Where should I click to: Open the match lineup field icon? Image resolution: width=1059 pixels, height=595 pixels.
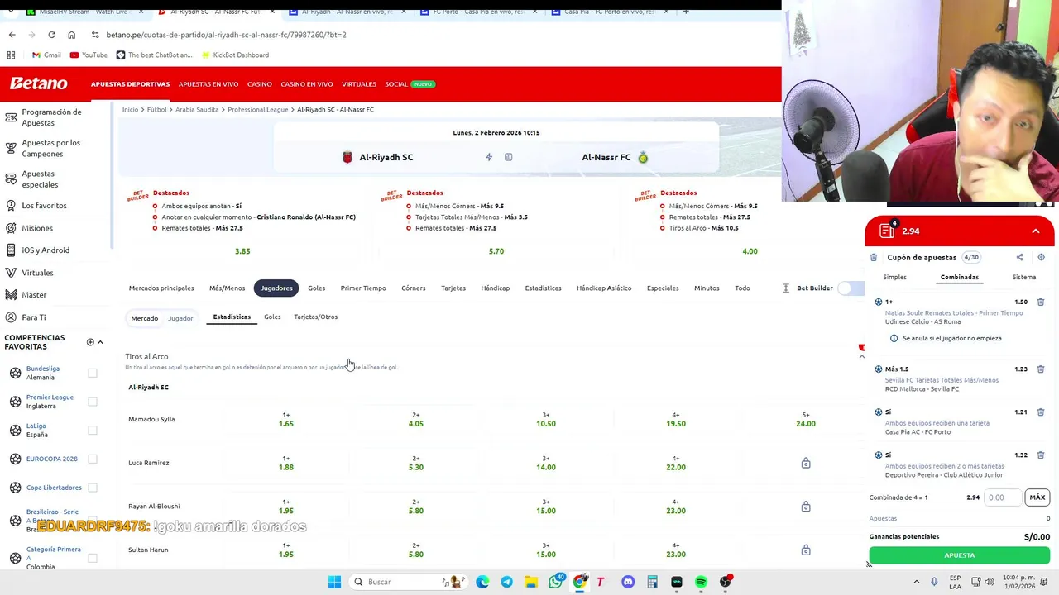(508, 157)
